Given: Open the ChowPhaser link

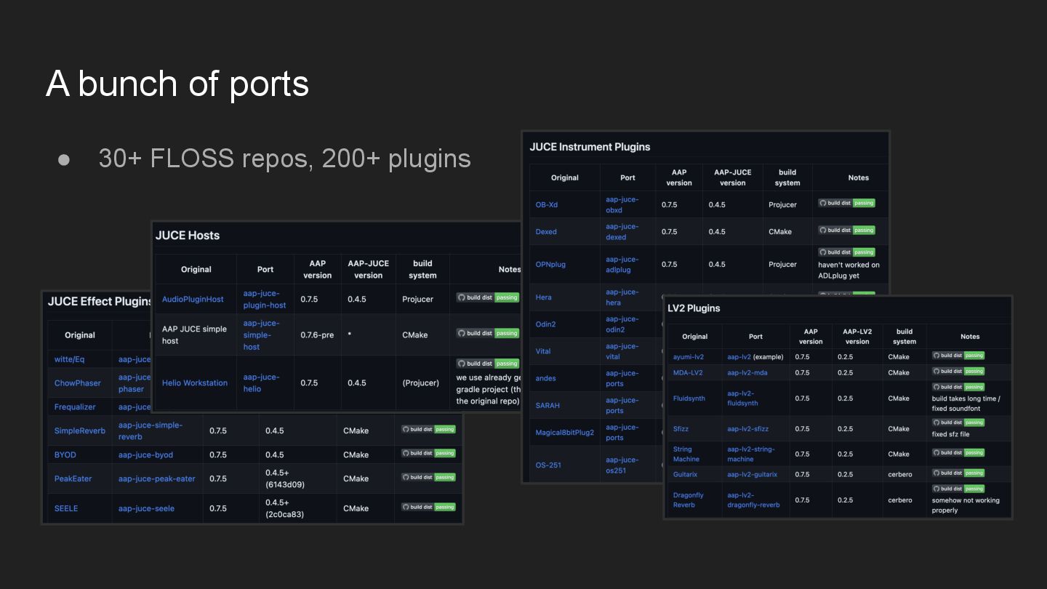Looking at the screenshot, I should point(78,382).
